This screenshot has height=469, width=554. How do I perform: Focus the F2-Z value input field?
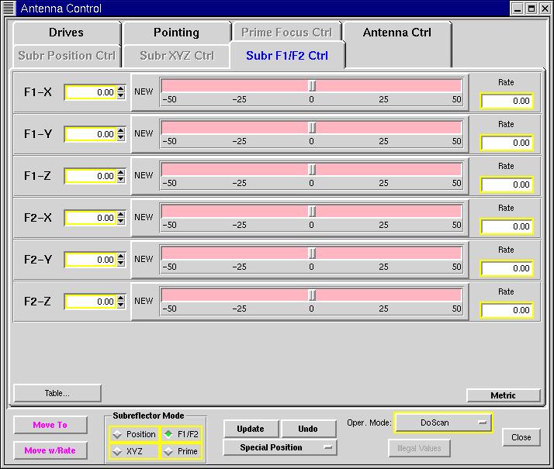(x=91, y=302)
